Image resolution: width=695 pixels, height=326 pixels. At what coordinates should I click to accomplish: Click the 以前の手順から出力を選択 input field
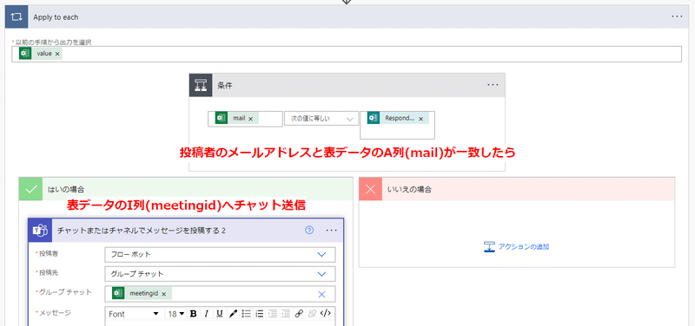347,54
